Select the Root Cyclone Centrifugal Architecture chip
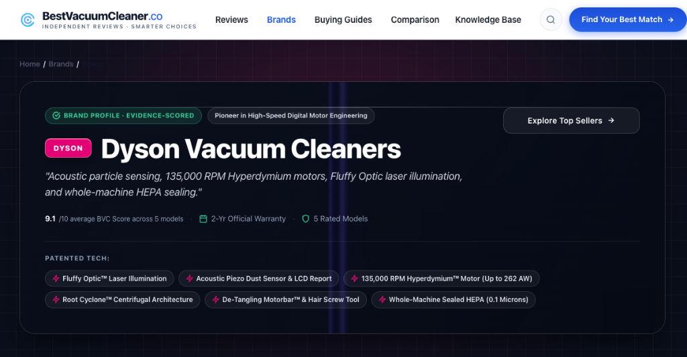 coord(123,299)
